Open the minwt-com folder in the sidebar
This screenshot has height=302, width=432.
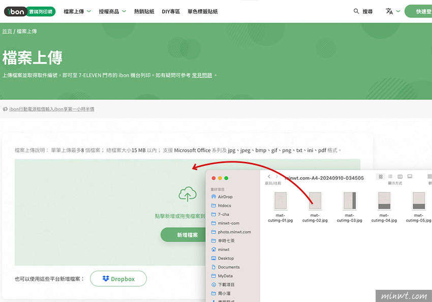coord(225,223)
